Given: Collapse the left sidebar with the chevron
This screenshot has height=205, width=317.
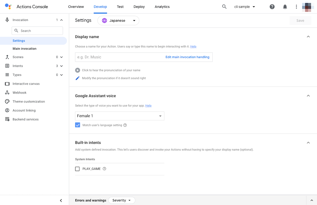Looking at the screenshot, I should (61, 200).
